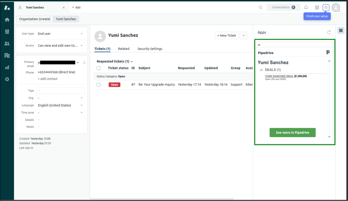348x201 pixels.
Task: Open the YUMI SANCHEZ DEAL link
Action: click(279, 76)
